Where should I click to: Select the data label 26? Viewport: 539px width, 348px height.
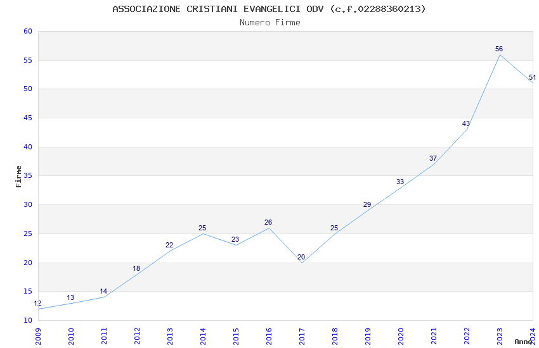[268, 222]
